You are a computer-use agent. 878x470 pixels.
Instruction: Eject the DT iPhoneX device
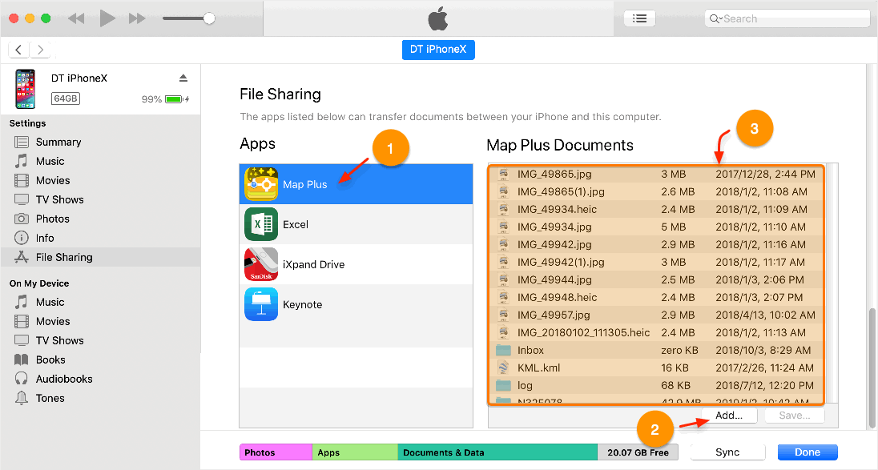click(x=183, y=78)
